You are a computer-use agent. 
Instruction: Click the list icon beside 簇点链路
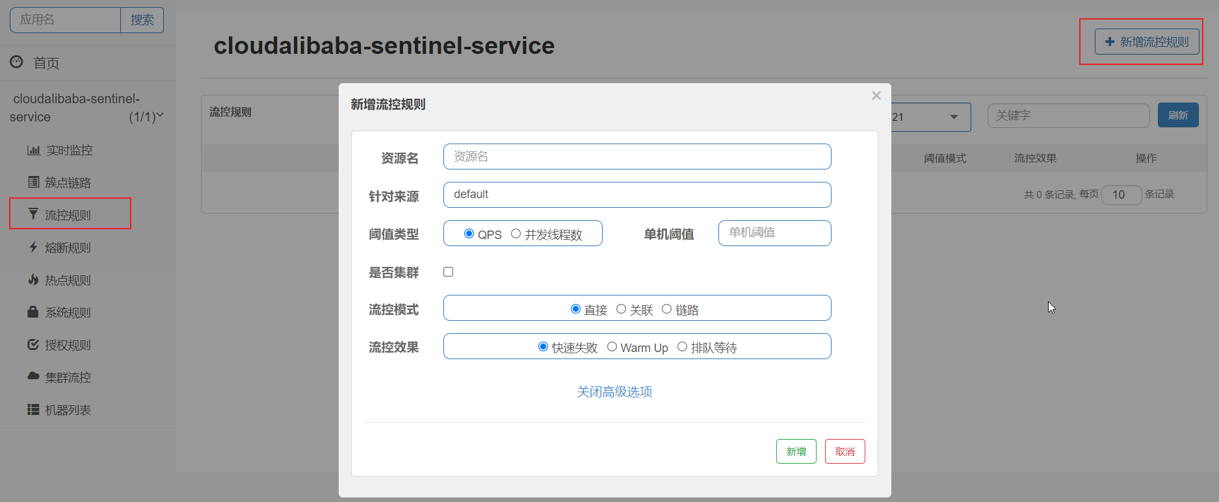pos(33,182)
